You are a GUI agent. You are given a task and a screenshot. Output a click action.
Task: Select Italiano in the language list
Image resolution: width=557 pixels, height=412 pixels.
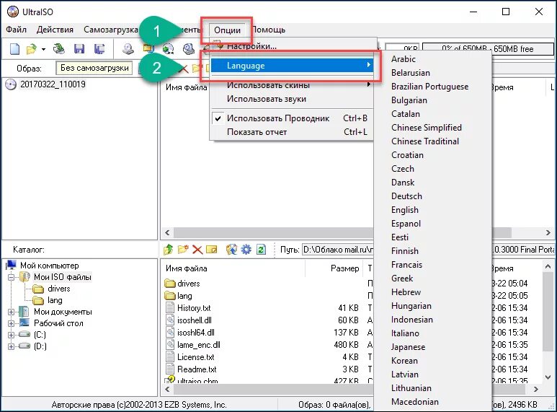[x=405, y=333]
